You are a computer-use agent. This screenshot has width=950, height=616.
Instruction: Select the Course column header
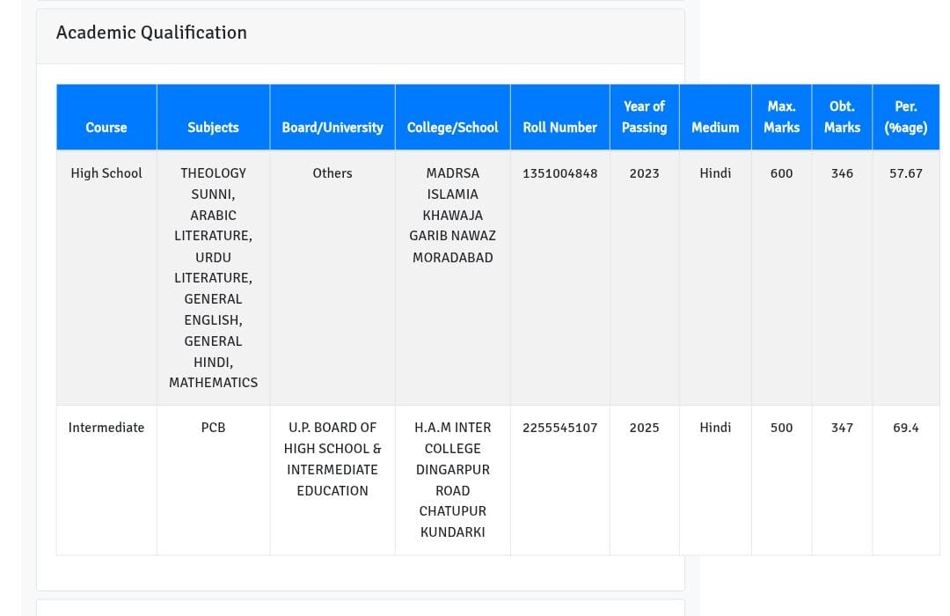click(x=106, y=117)
